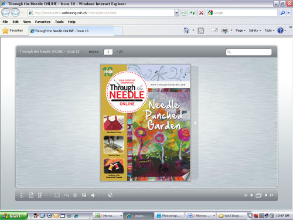Click the thread spools thumbnail on cover

(x=114, y=166)
